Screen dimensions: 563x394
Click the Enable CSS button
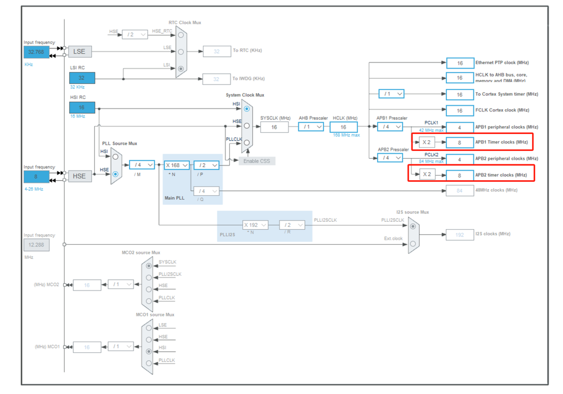coord(257,161)
